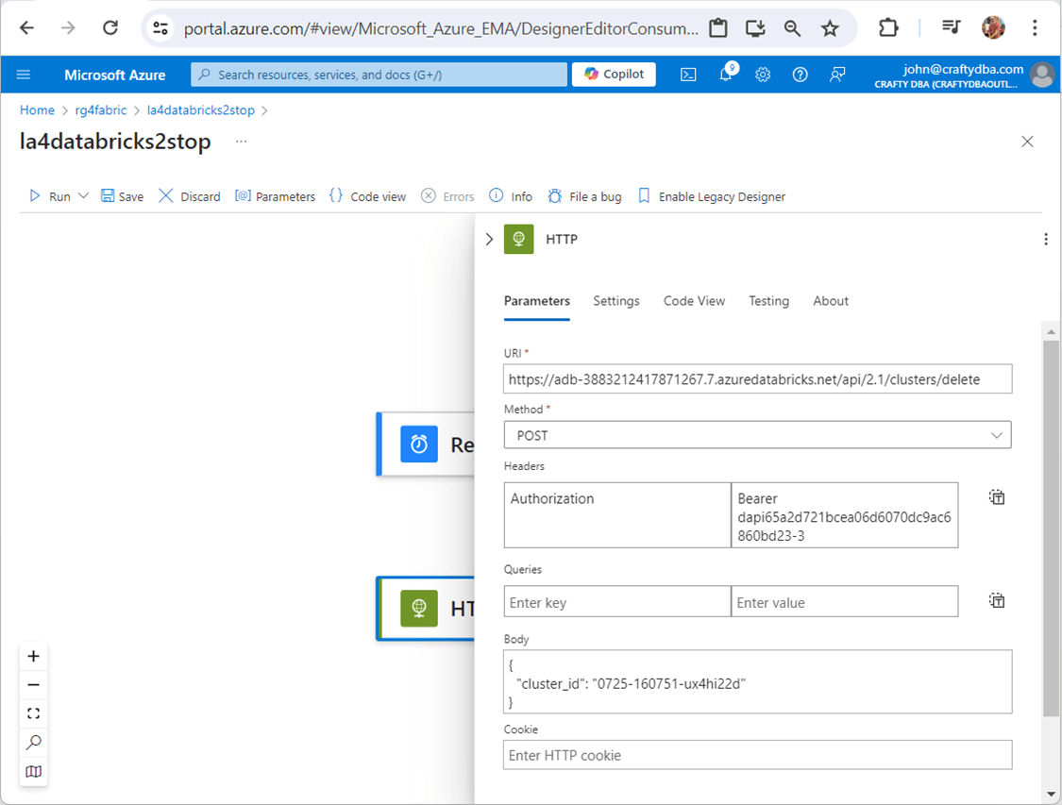
Task: Select the HTTP action node on canvas
Action: tap(426, 609)
